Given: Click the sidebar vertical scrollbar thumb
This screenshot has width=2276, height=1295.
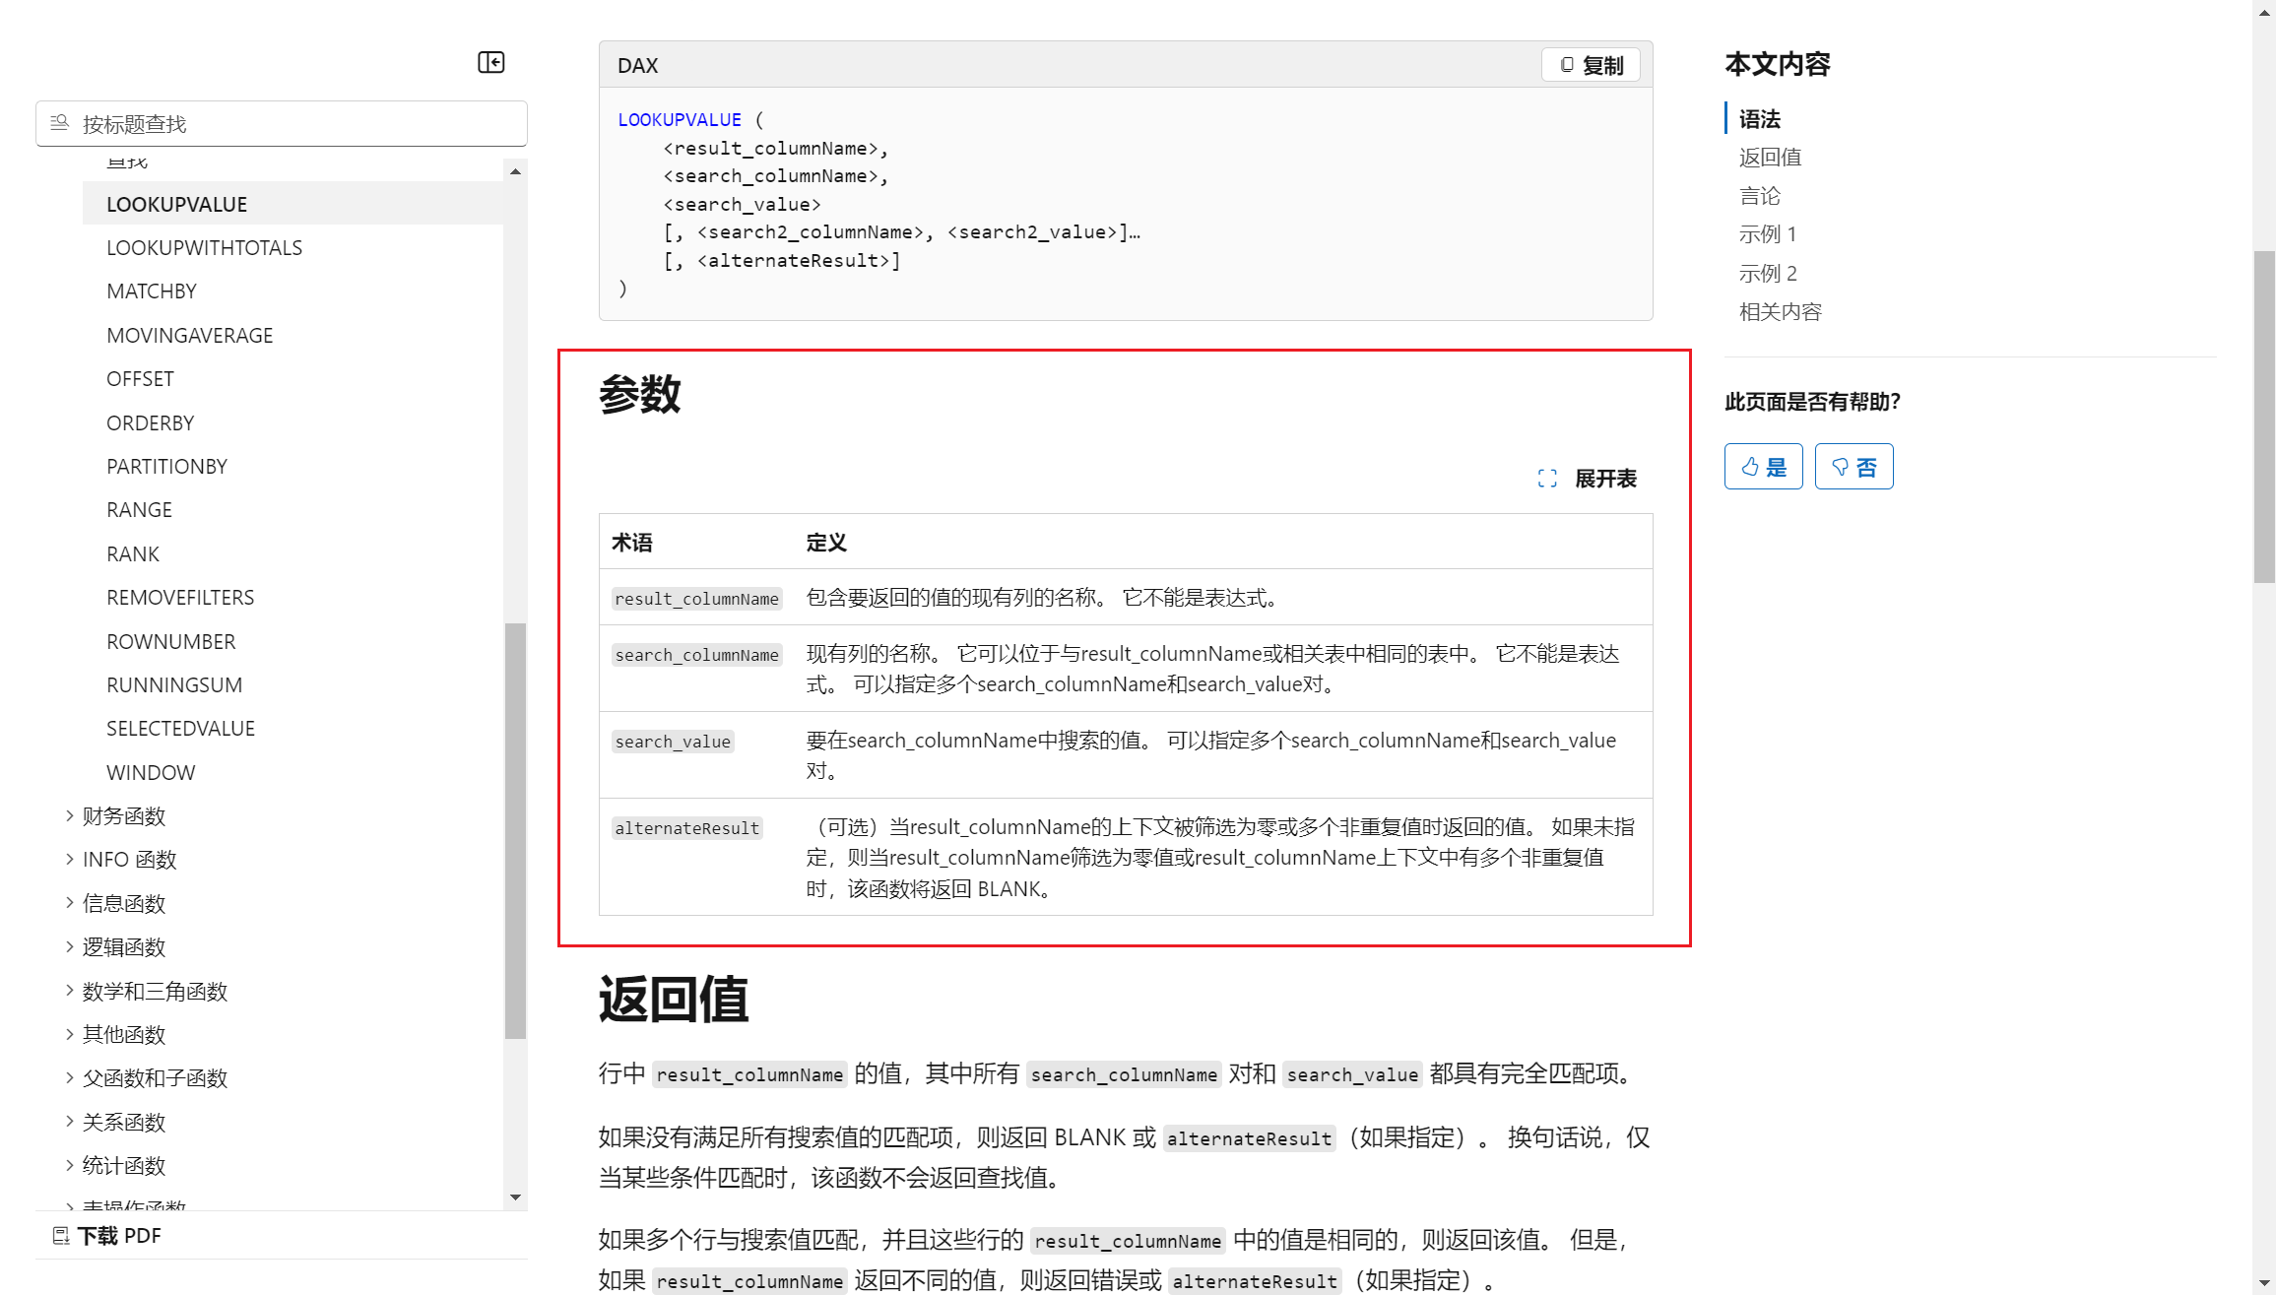Looking at the screenshot, I should [515, 829].
